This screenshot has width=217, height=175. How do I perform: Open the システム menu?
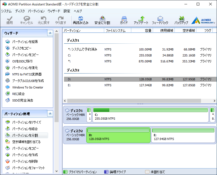pyautogui.click(x=6, y=11)
